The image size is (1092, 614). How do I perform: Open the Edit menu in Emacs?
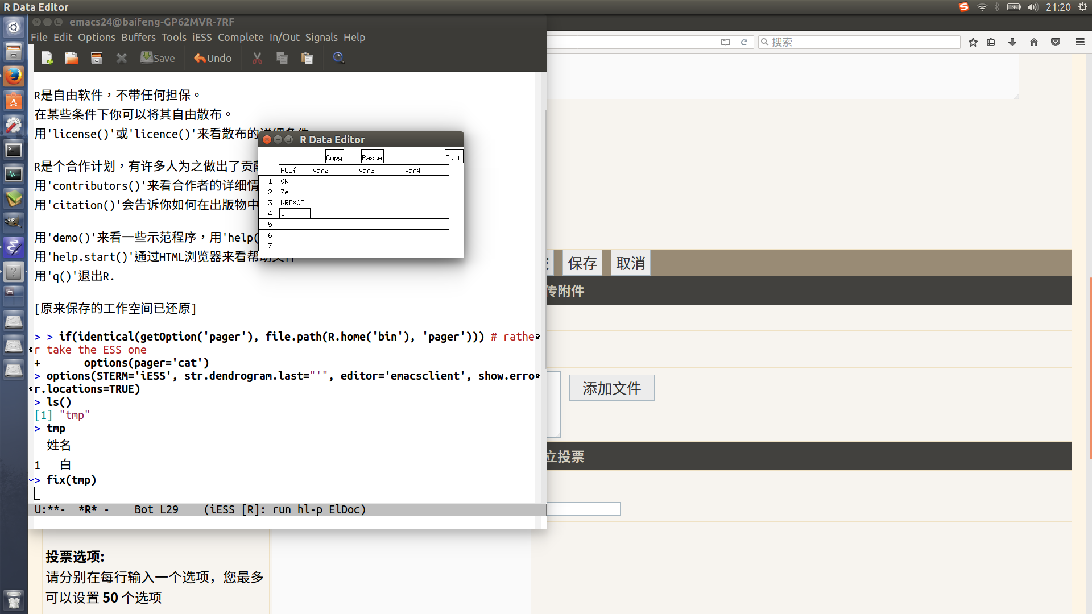point(63,38)
